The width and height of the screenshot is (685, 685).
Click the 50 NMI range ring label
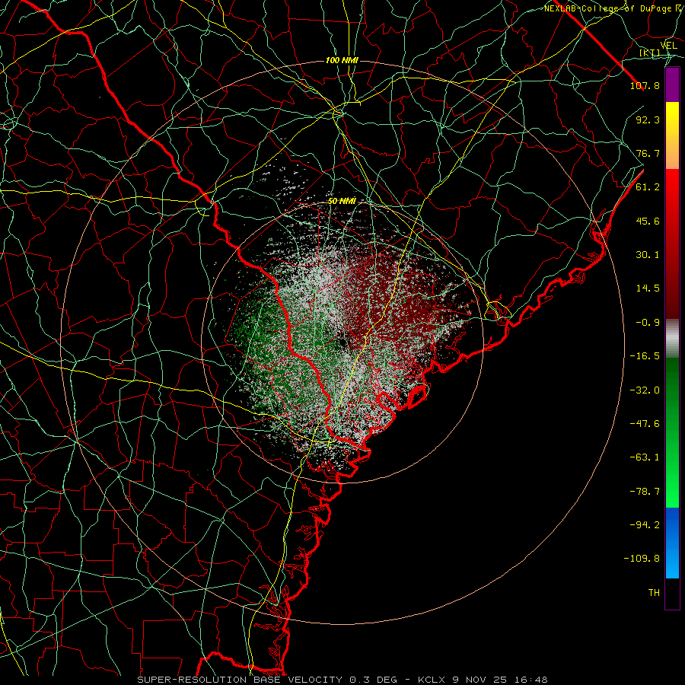coord(342,202)
